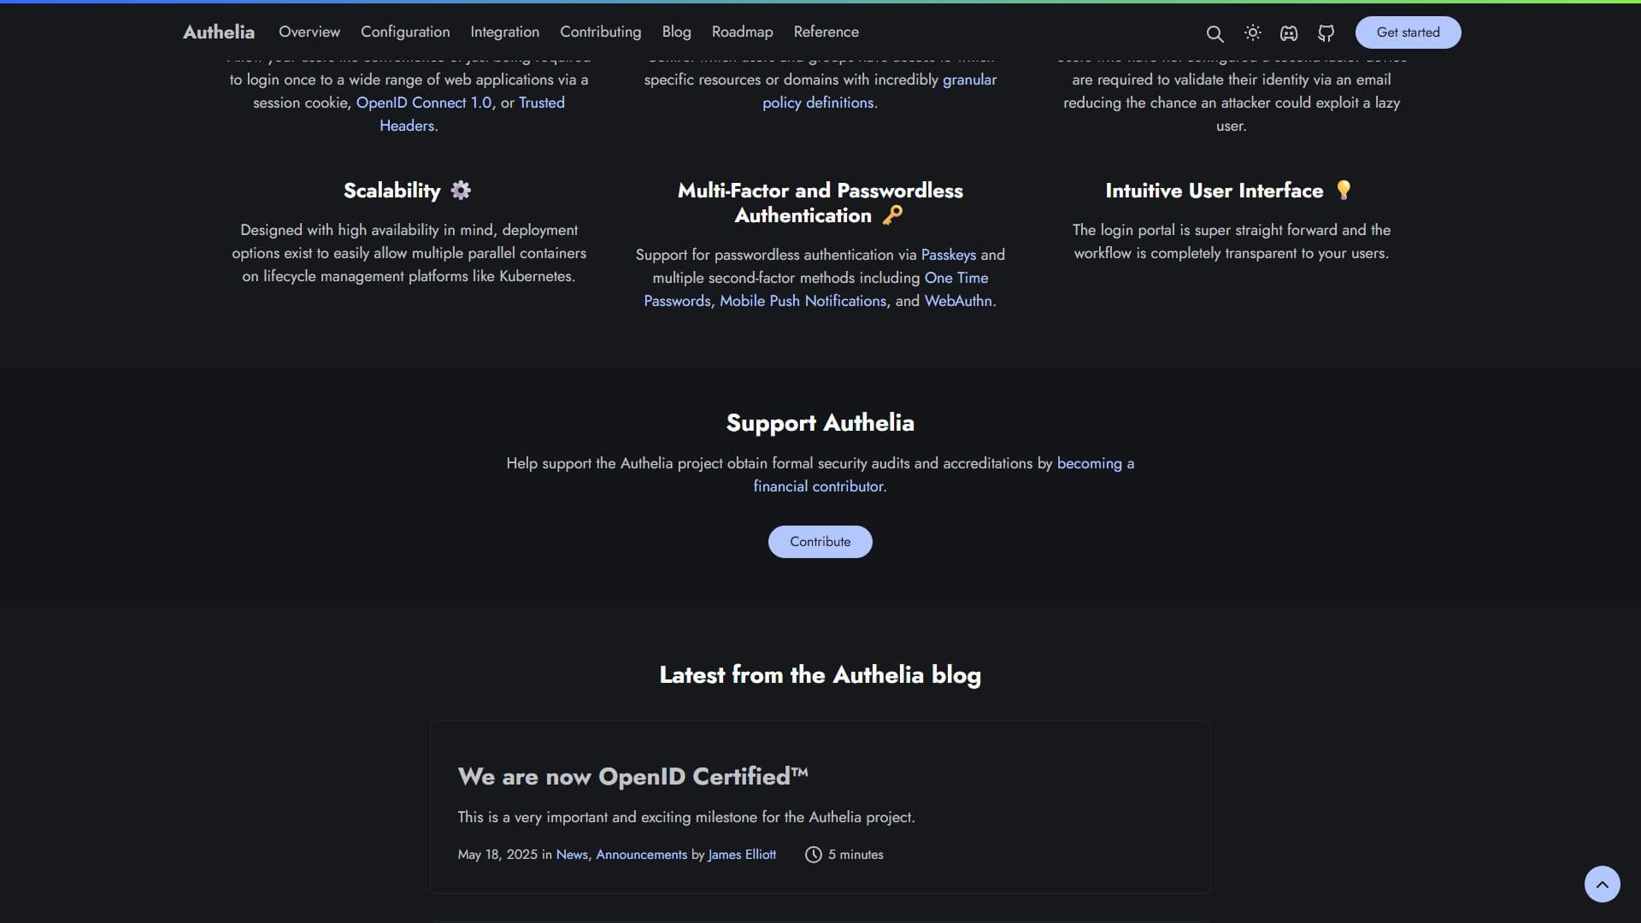Follow the WebAuthn link
1641x923 pixels.
click(958, 301)
